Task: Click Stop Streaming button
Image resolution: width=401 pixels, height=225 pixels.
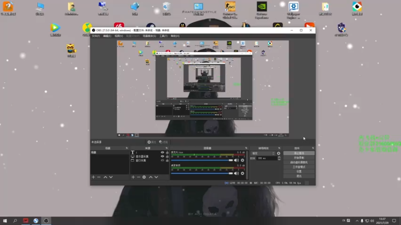Action: [x=299, y=153]
